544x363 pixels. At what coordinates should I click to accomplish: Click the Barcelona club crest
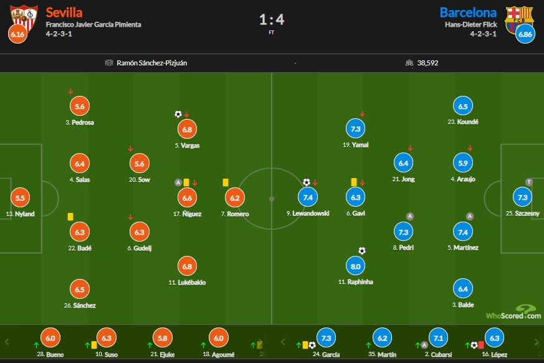pos(519,20)
